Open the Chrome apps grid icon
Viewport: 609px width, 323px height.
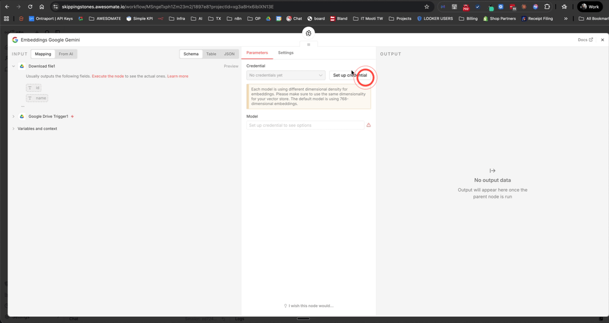coord(7,18)
